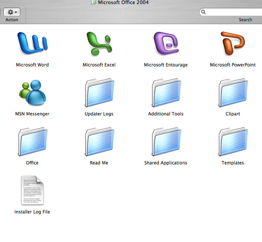262x242 pixels.
Task: Select the Updater Logs folder icon
Action: (x=99, y=92)
